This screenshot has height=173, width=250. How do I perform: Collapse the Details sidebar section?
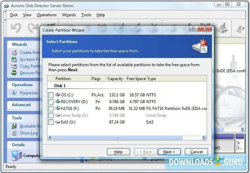(x=24, y=145)
